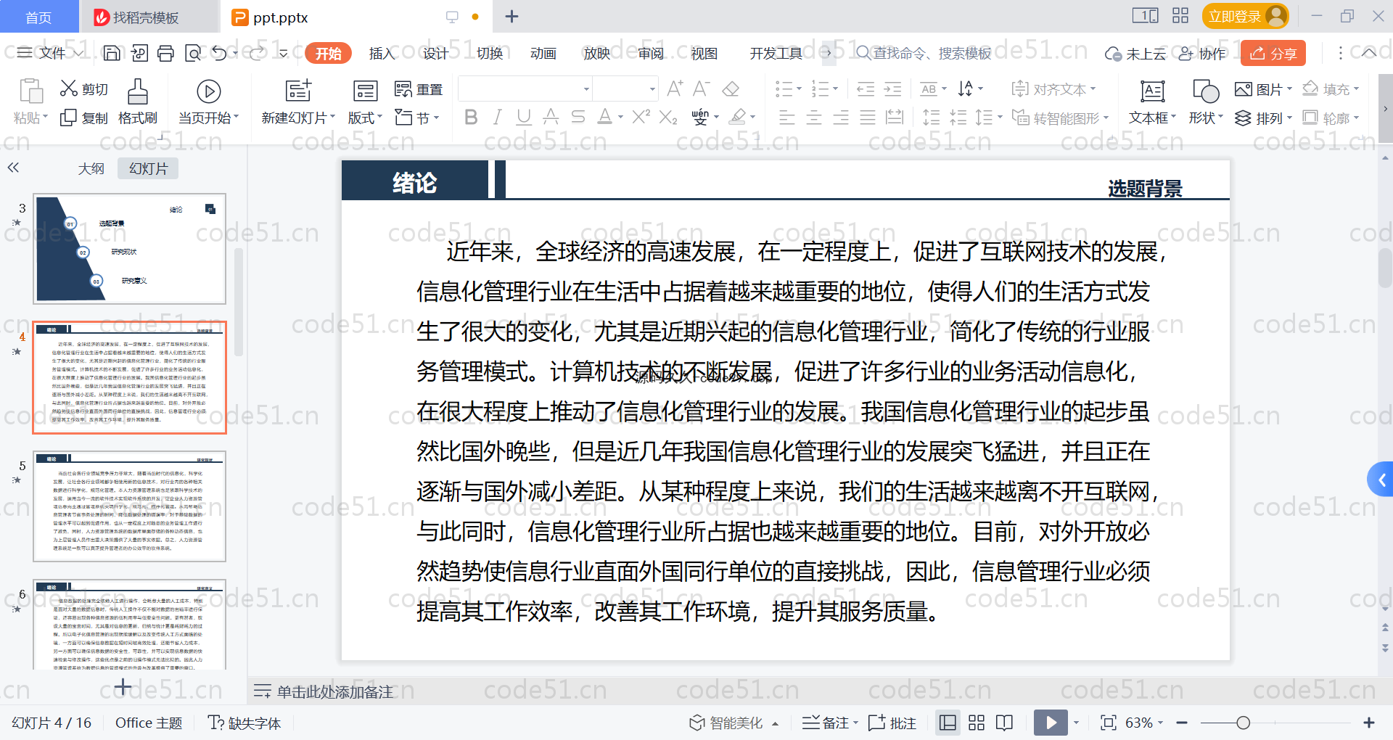Open the Insert (插入) ribbon tab

(382, 53)
